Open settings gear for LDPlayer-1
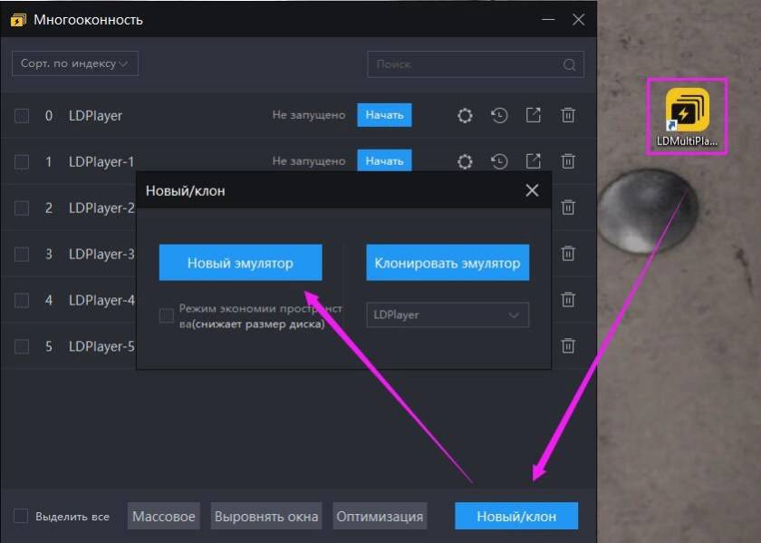 point(465,161)
